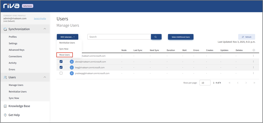Click the Updates column header
Screen dimensions: 263x123
(224, 50)
